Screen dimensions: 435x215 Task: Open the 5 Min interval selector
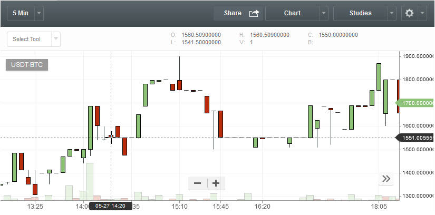point(21,13)
